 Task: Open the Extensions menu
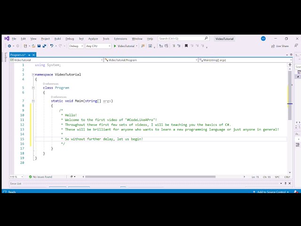point(120,39)
